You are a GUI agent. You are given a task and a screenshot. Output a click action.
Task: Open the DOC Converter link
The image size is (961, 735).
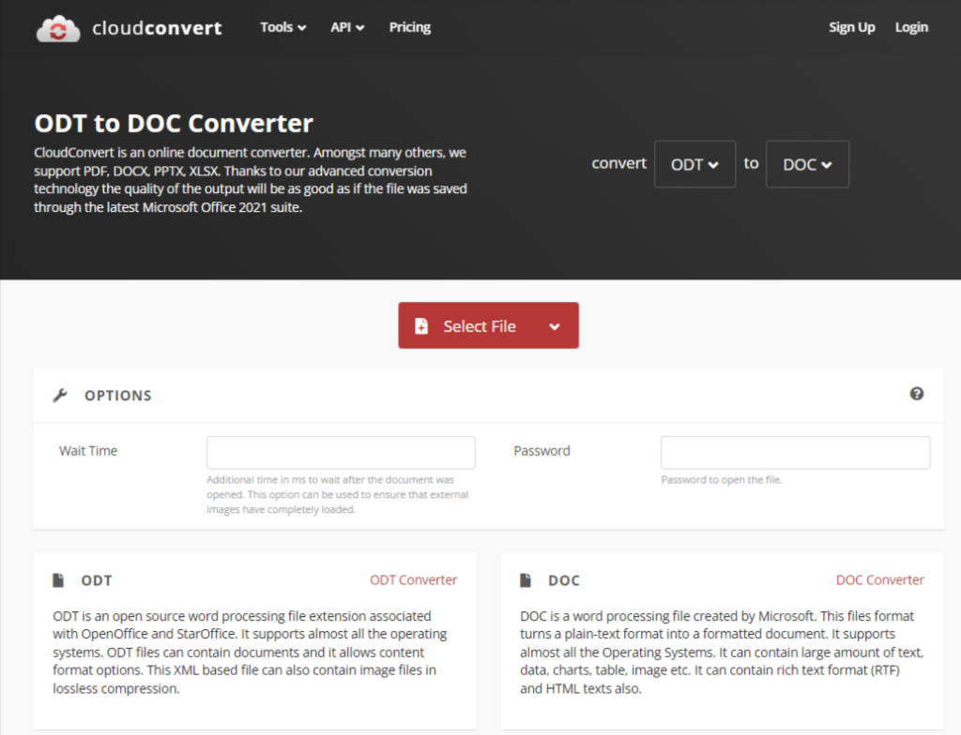click(879, 579)
